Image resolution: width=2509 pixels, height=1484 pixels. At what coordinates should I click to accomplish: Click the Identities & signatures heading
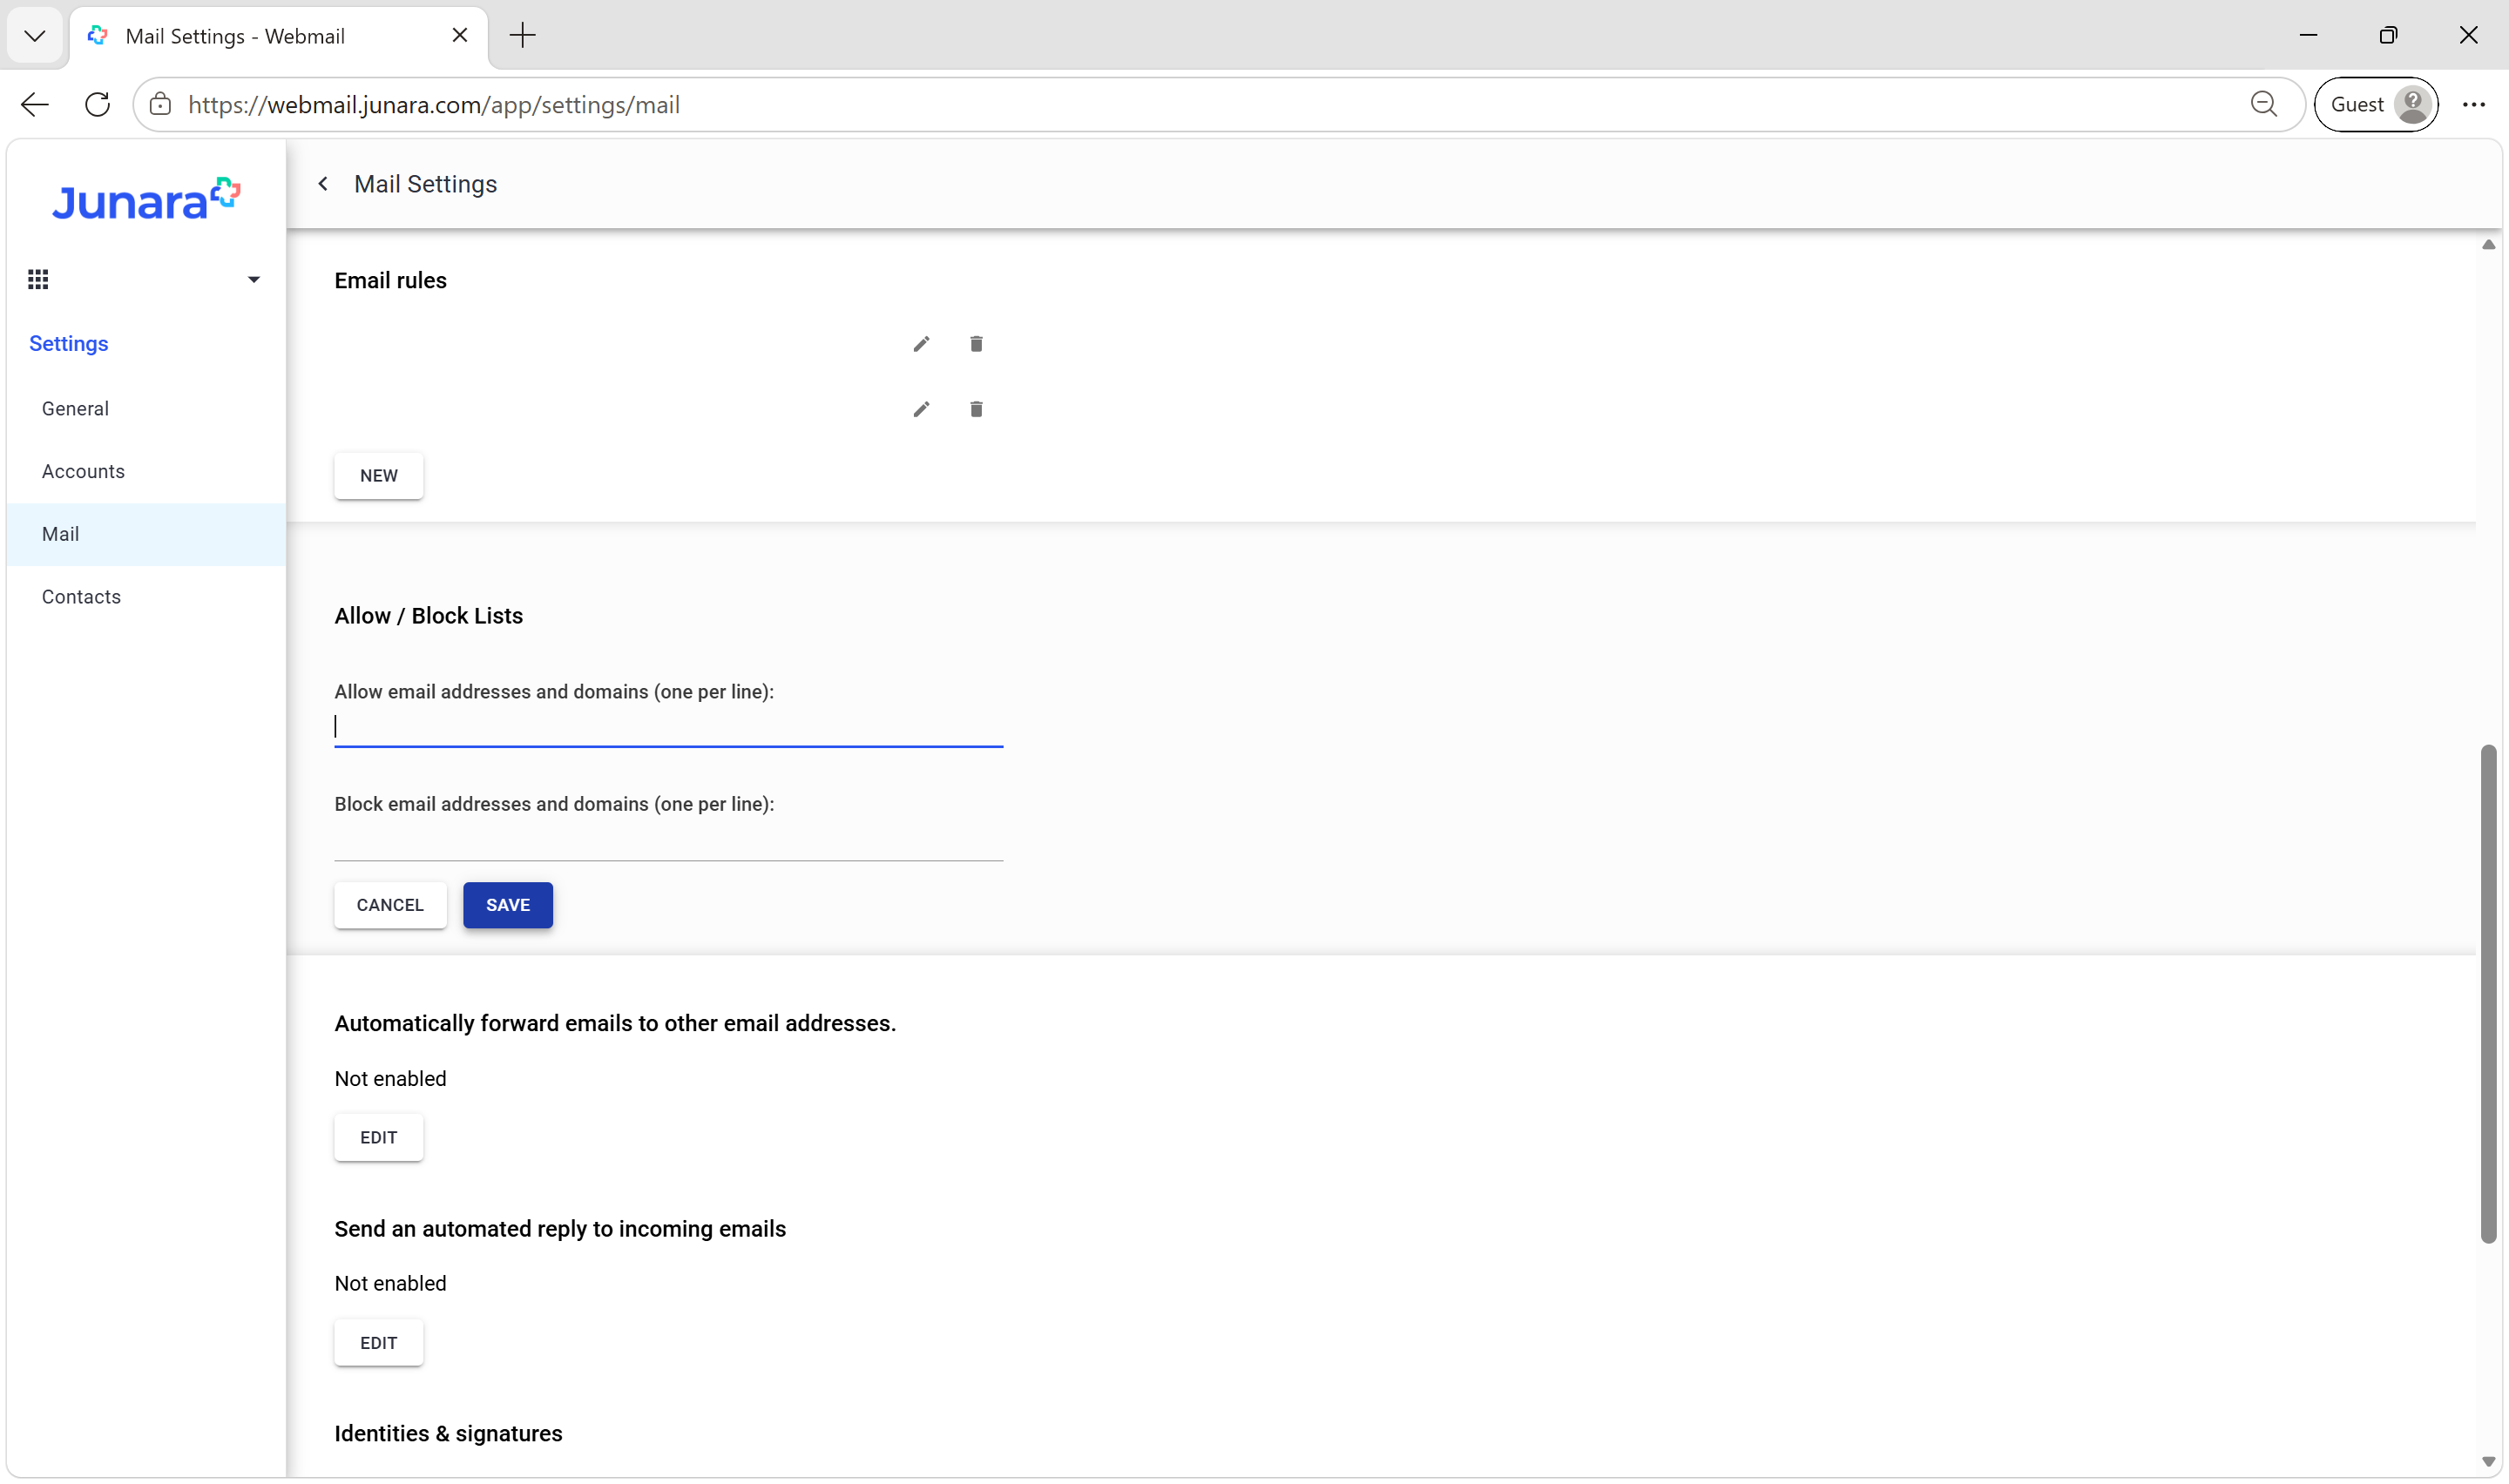pos(449,1434)
